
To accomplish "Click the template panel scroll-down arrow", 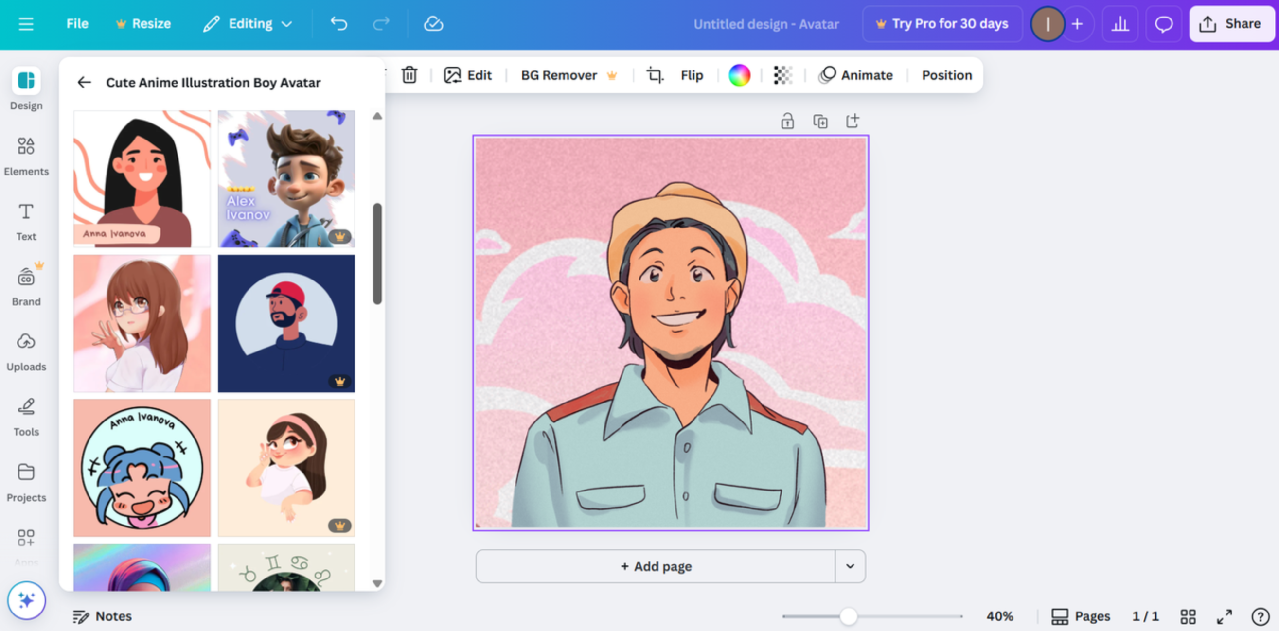I will click(377, 584).
